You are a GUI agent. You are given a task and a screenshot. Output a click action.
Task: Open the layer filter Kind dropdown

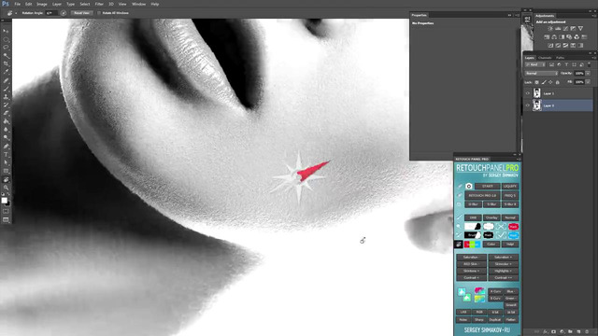tap(535, 64)
